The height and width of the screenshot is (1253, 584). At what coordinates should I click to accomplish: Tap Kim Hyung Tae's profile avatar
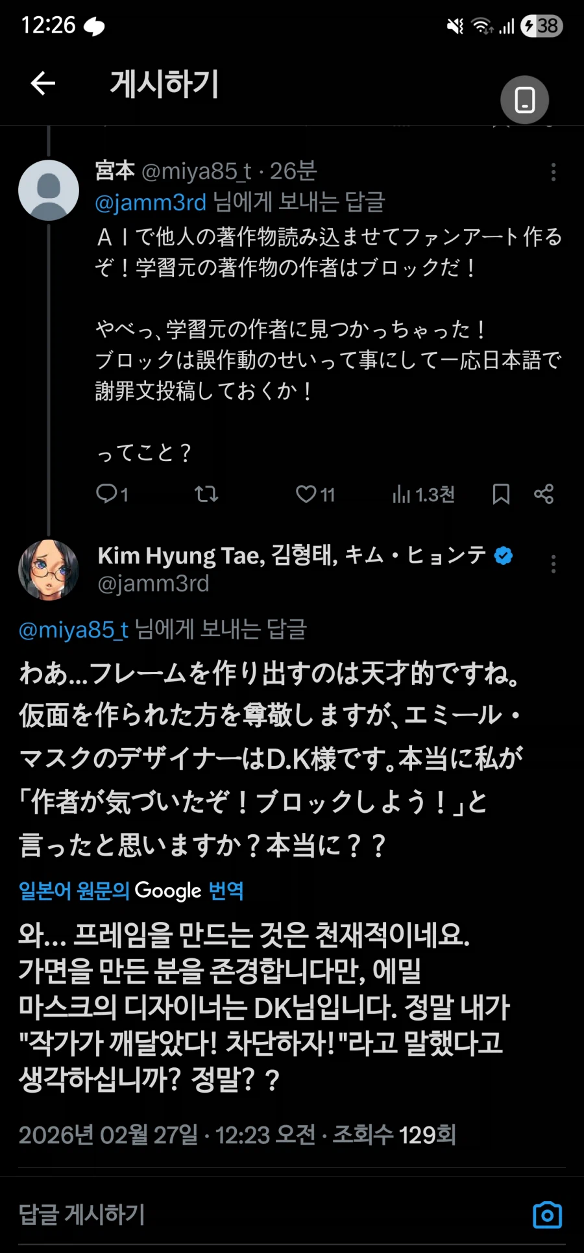[x=49, y=569]
